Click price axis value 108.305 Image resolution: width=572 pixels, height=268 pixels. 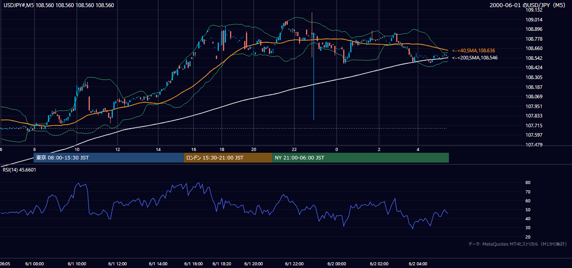click(534, 77)
